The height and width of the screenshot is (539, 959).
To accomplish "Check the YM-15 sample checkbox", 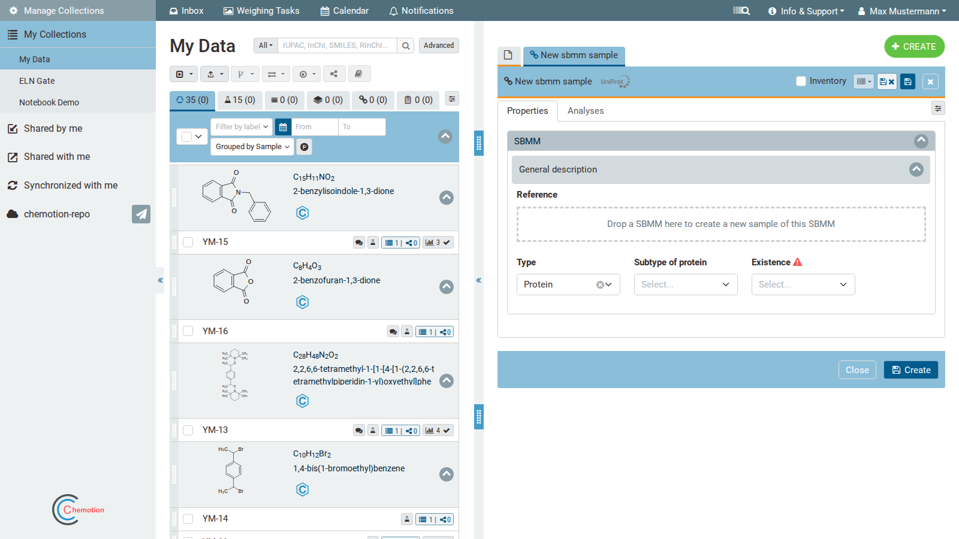I will pos(188,242).
